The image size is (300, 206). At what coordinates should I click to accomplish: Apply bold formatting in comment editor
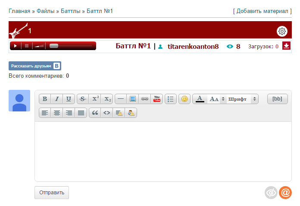45,99
